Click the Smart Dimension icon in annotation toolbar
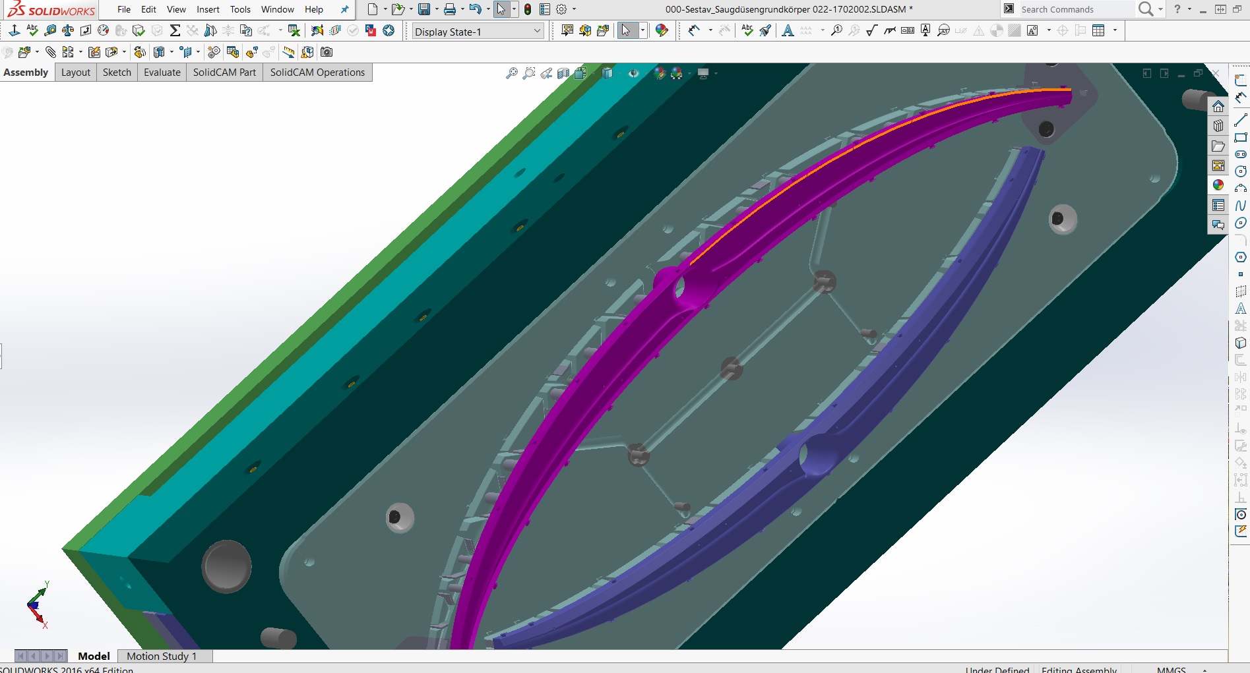The height and width of the screenshot is (673, 1250). [694, 30]
